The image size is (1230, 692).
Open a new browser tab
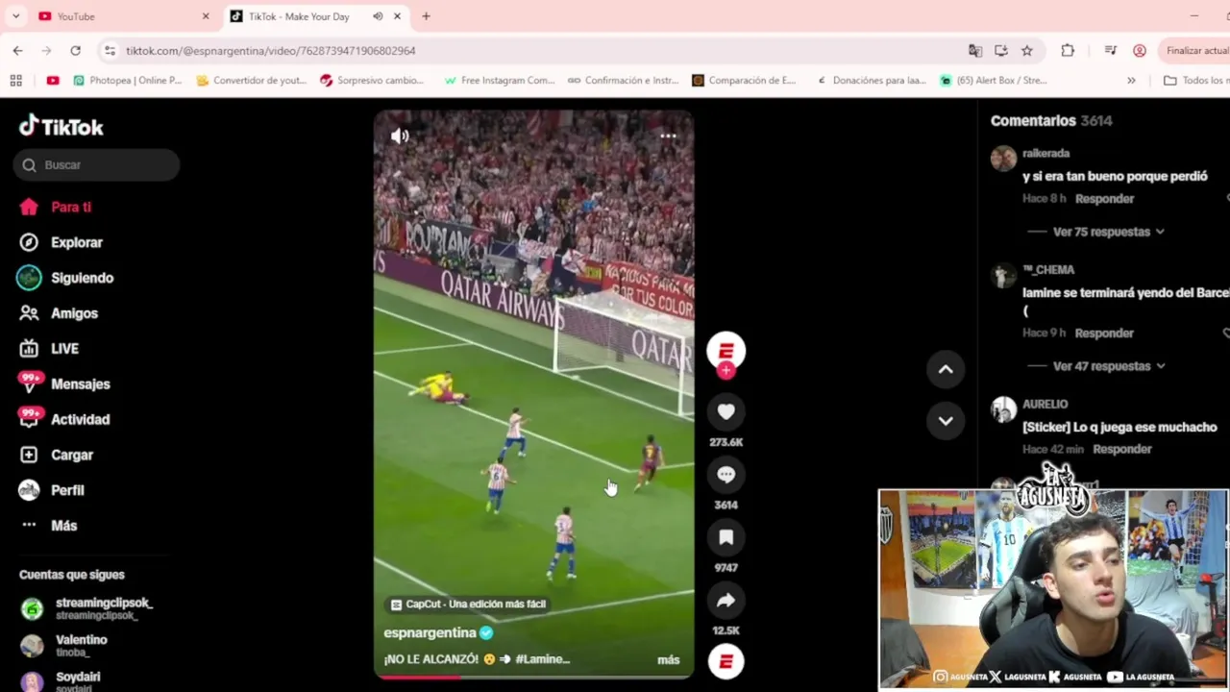(426, 16)
